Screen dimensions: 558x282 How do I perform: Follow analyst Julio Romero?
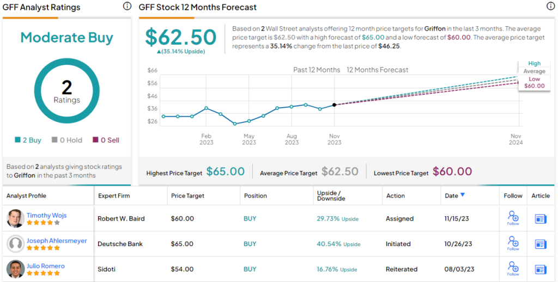click(x=513, y=268)
